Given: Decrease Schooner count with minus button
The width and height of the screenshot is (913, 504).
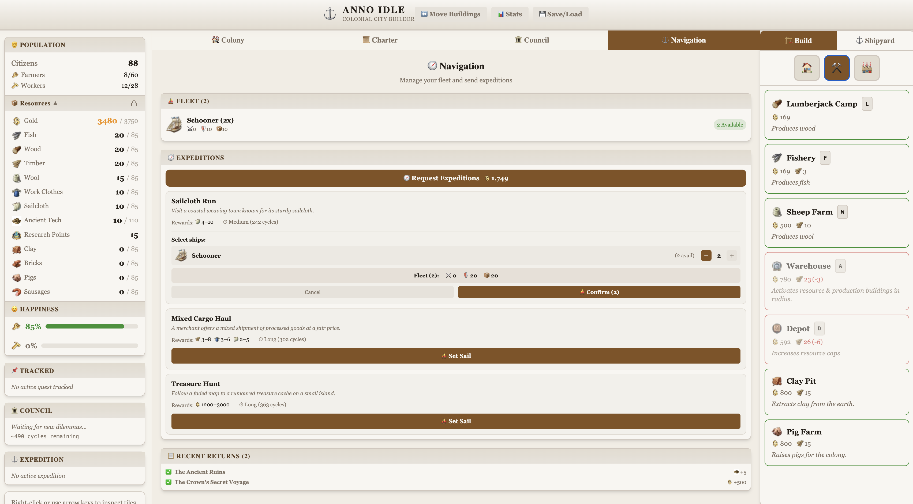Looking at the screenshot, I should tap(706, 255).
